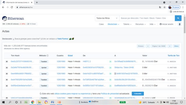Open Excel from taskbar

point(26,102)
